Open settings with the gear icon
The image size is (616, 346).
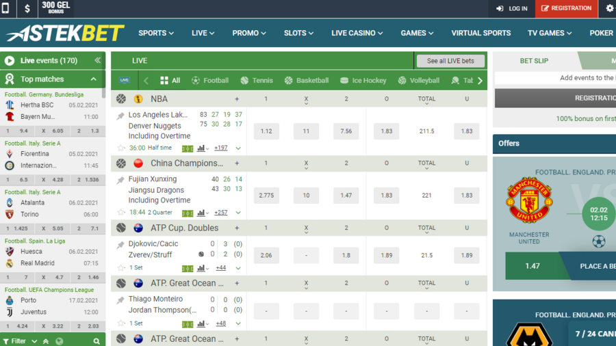tap(609, 8)
